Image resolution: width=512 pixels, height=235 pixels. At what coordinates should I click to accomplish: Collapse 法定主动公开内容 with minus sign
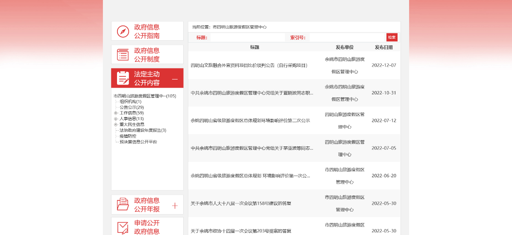[175, 79]
